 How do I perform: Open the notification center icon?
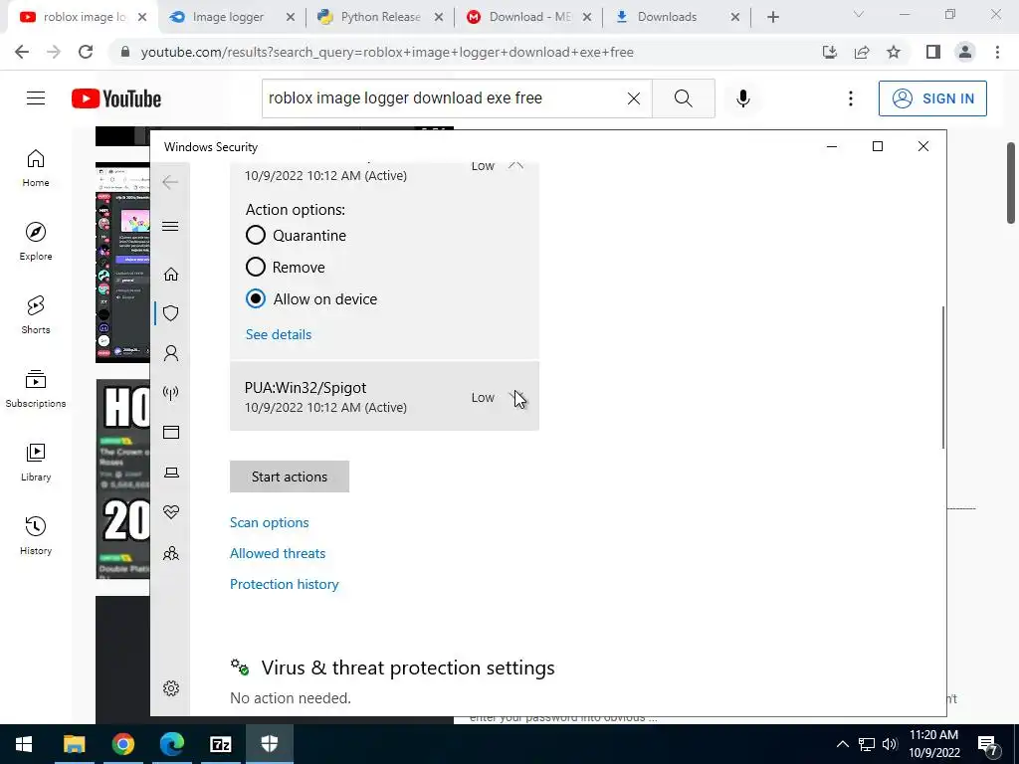point(988,744)
